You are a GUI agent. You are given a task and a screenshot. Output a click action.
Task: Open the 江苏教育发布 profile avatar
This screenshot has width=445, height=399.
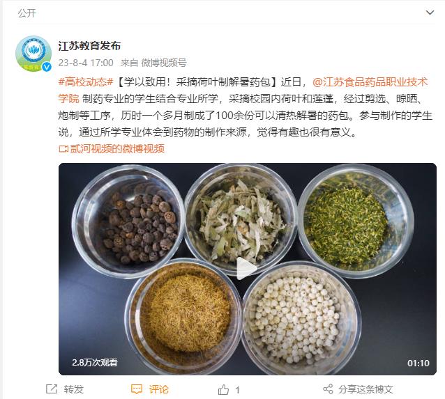(x=33, y=53)
